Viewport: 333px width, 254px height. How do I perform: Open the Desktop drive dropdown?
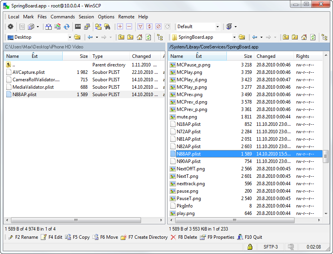click(70, 38)
